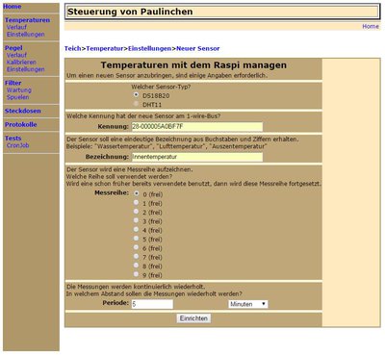Screen dimensions: 385x355
Task: Choose Messreihe 9 (frei) radio button
Action: tap(137, 274)
